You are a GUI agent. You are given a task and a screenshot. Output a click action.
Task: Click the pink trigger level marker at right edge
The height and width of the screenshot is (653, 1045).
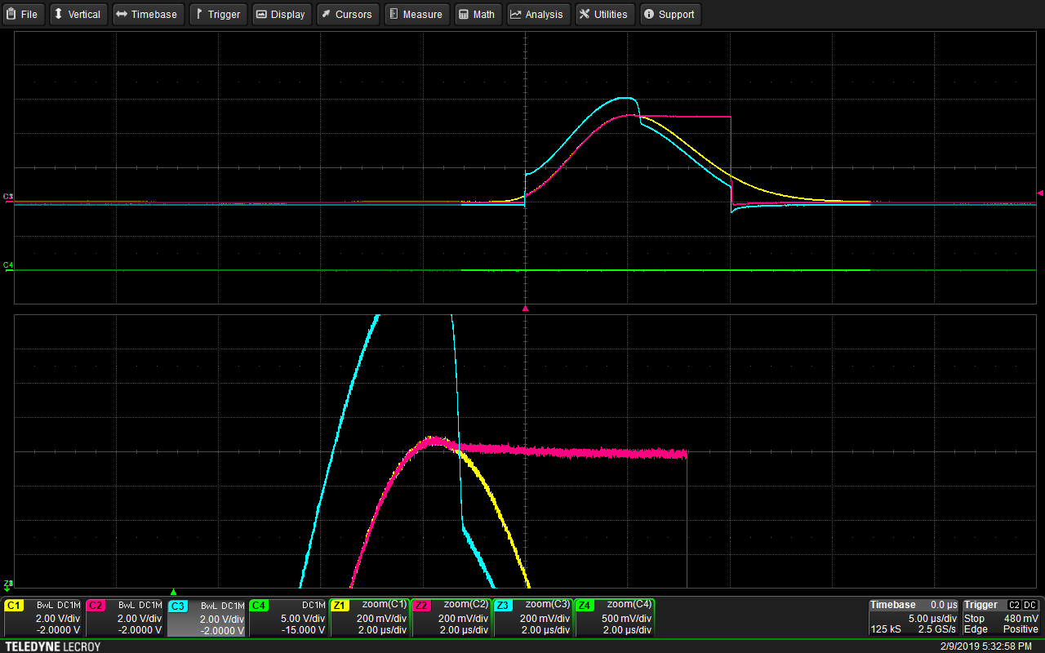click(1039, 193)
